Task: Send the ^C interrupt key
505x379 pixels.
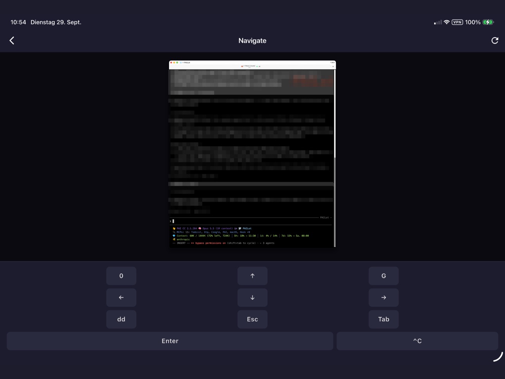Action: click(x=417, y=341)
